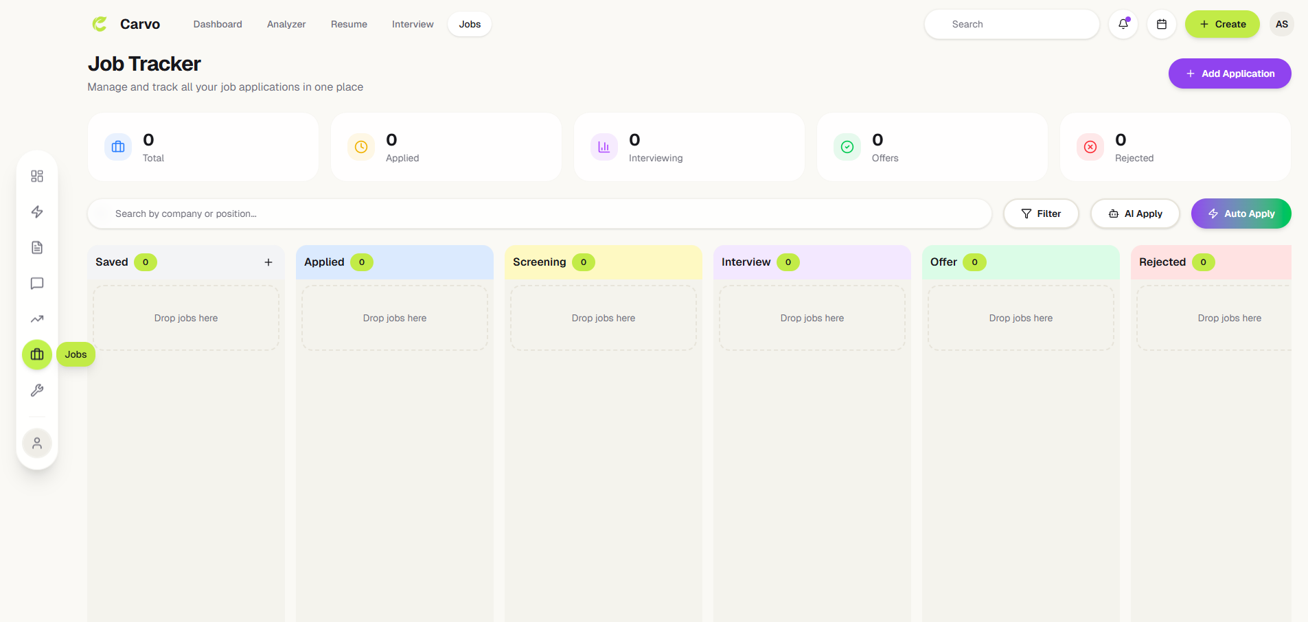Open the wrench tools icon in sidebar

(x=37, y=390)
